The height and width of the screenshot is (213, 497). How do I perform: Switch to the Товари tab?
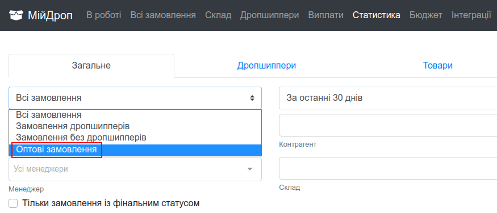coord(437,66)
